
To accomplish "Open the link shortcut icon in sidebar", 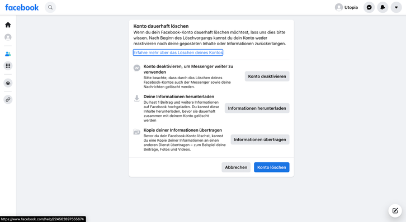I will tap(8, 99).
